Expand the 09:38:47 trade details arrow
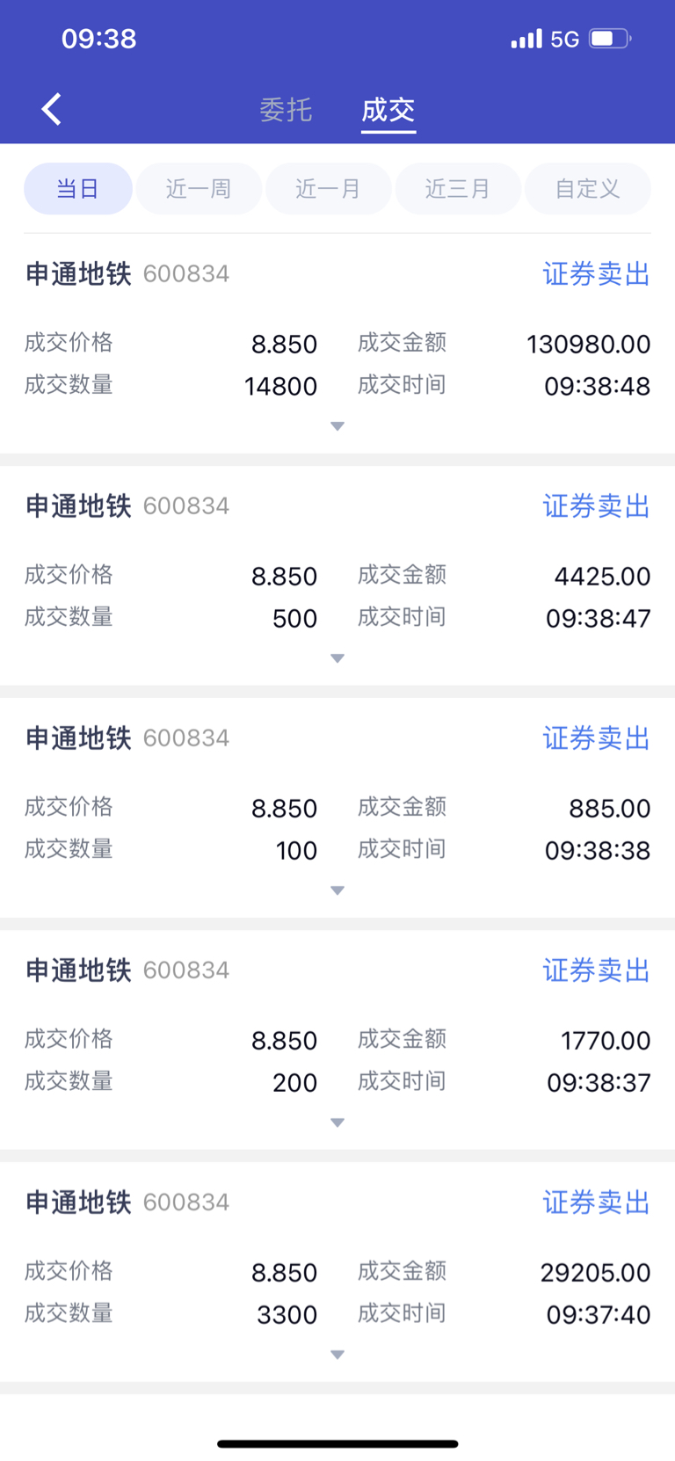The width and height of the screenshot is (675, 1461). coord(337,658)
